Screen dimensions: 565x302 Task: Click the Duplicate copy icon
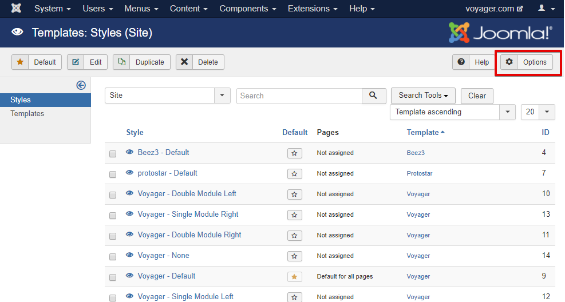pos(122,62)
